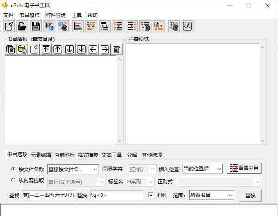Open the 间隔字符 [空格] dropdown
Screen dimensions: 278x216
[142, 170]
